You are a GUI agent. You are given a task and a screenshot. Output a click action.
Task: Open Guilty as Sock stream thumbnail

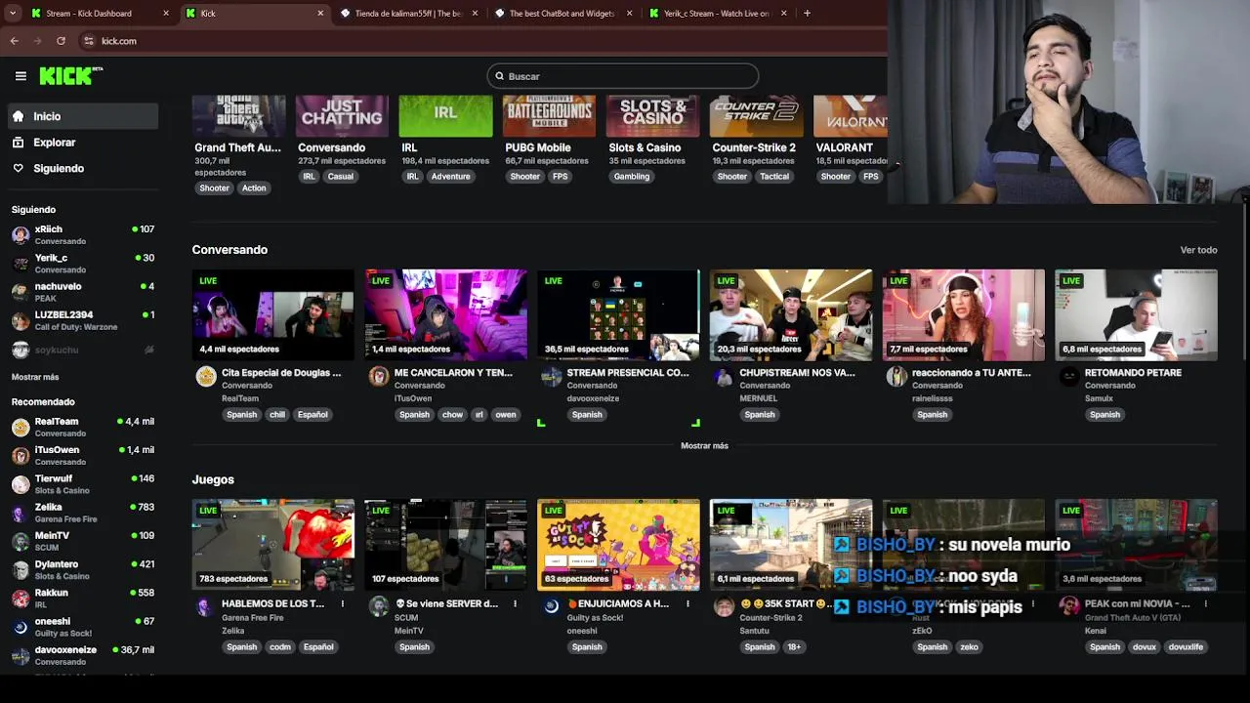click(618, 545)
